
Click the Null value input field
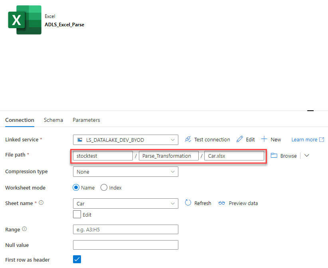tap(126, 245)
